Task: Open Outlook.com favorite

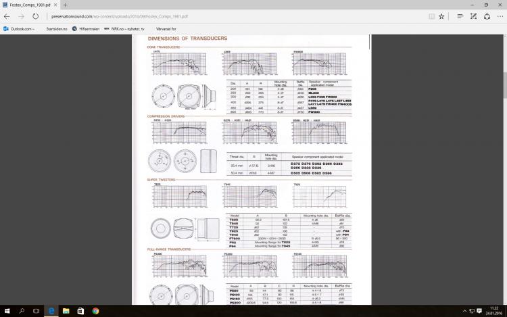Action: coord(19,29)
